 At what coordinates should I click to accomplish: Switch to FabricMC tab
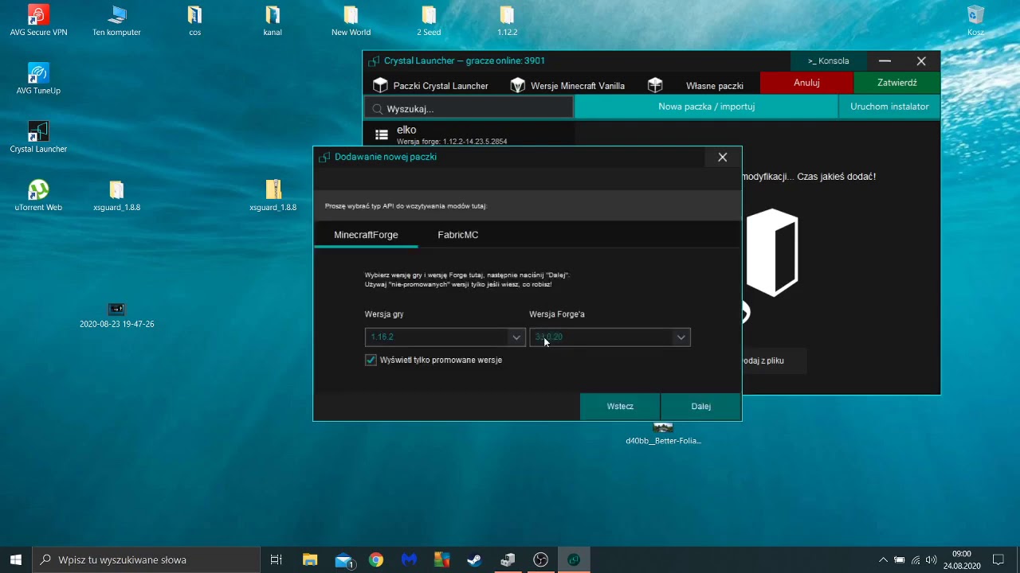click(x=457, y=235)
